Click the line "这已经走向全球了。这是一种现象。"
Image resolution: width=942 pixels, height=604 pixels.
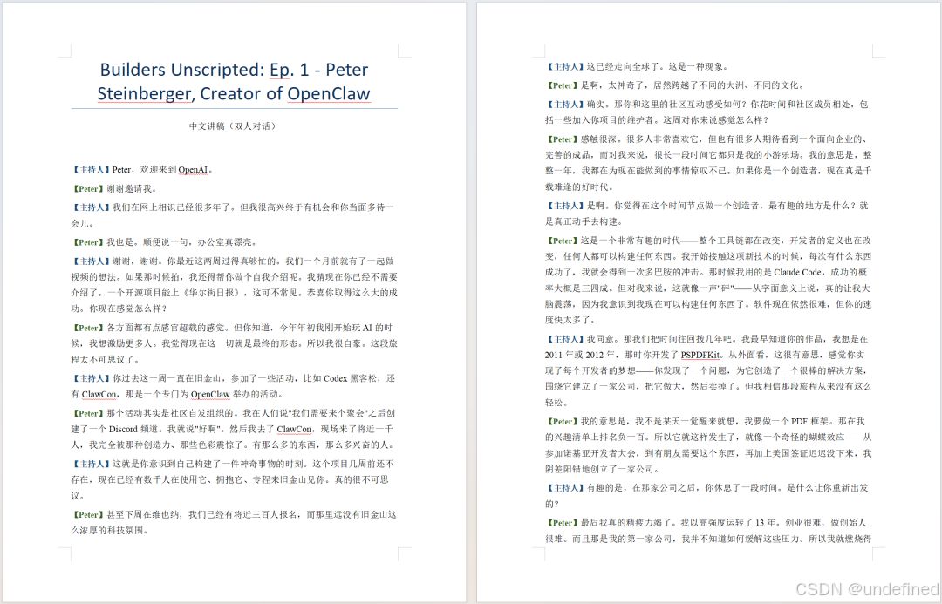(638, 66)
